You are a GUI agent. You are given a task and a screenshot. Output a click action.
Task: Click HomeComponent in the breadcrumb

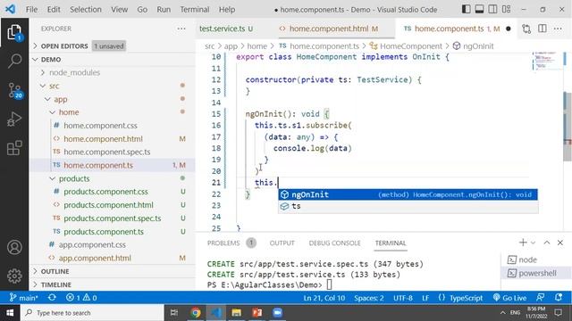[x=410, y=46]
